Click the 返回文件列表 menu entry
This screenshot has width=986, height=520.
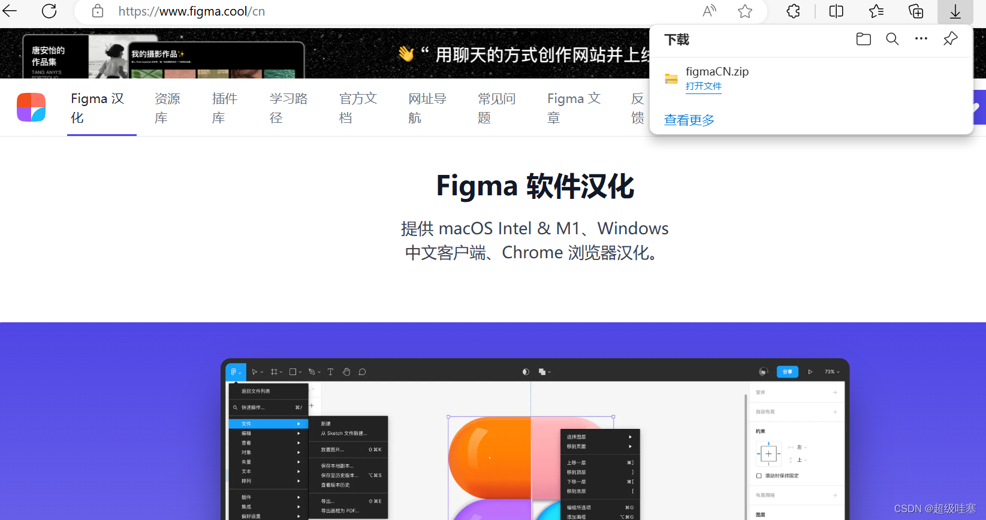click(268, 391)
